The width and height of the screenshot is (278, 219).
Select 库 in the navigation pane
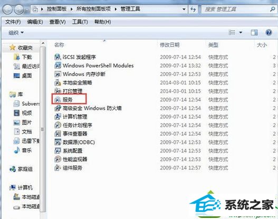pyautogui.click(x=16, y=94)
